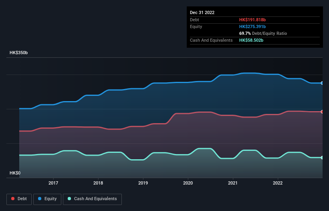Screen dimensions: 329x211
Task: Click the HK$350b y-axis label
Action: [x=19, y=53]
